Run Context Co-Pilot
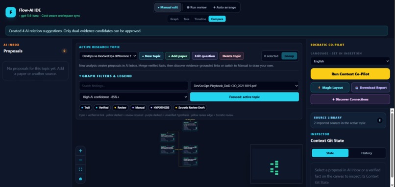Screen dimensions: 395x187 tap(350, 74)
